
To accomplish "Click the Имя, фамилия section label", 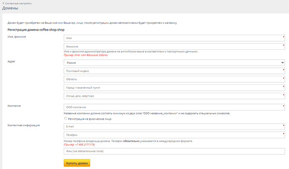I will coord(17,37).
